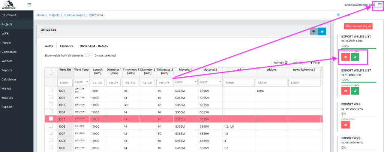Expand the Material 1 filter dropdown
Image resolution: width=384 pixels, height=152 pixels.
click(x=185, y=82)
